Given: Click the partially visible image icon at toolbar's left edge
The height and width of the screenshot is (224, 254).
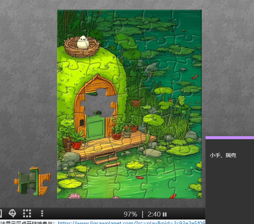Looking at the screenshot, I should pyautogui.click(x=1, y=214).
